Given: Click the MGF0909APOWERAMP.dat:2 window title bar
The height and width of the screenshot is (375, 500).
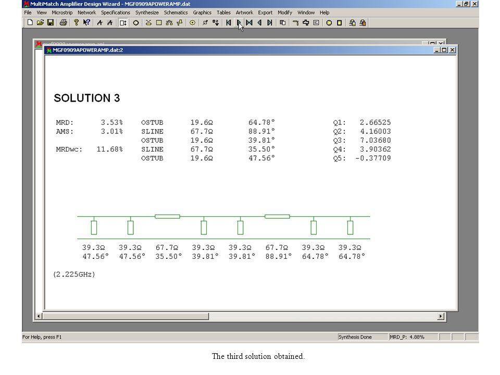Looking at the screenshot, I should pos(251,50).
